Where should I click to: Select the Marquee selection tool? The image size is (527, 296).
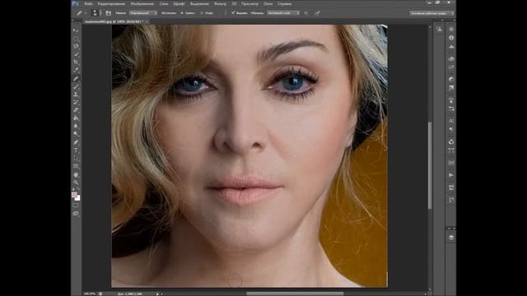76,39
